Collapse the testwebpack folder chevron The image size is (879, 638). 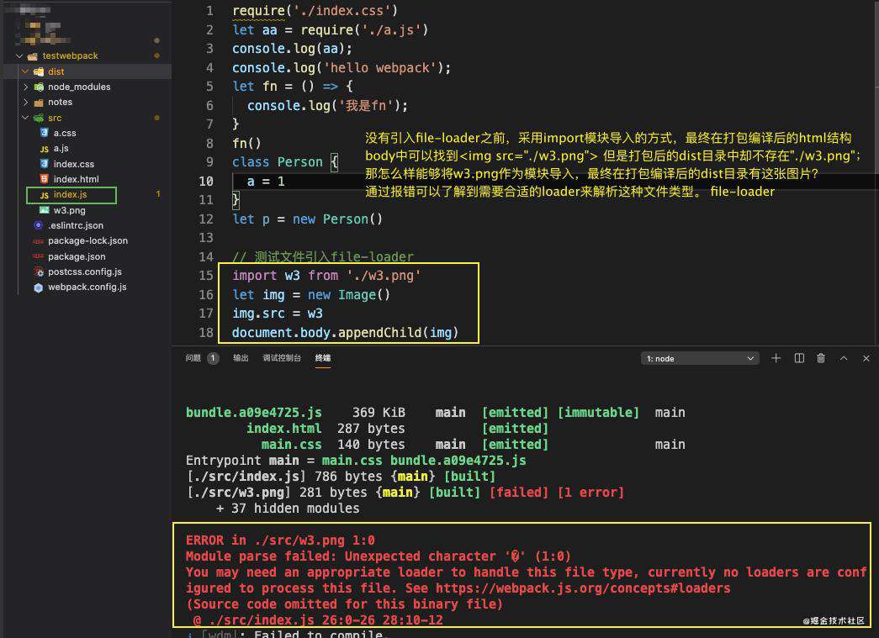(x=19, y=56)
